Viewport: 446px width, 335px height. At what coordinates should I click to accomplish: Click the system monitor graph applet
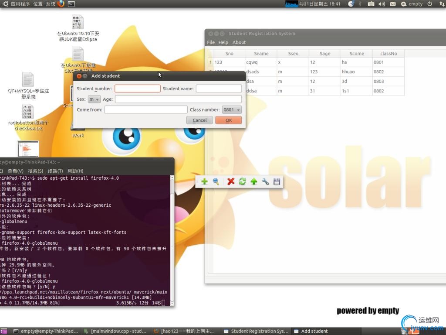tap(291, 3)
